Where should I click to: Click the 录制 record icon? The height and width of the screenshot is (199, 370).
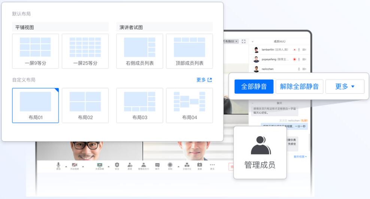[170, 165]
